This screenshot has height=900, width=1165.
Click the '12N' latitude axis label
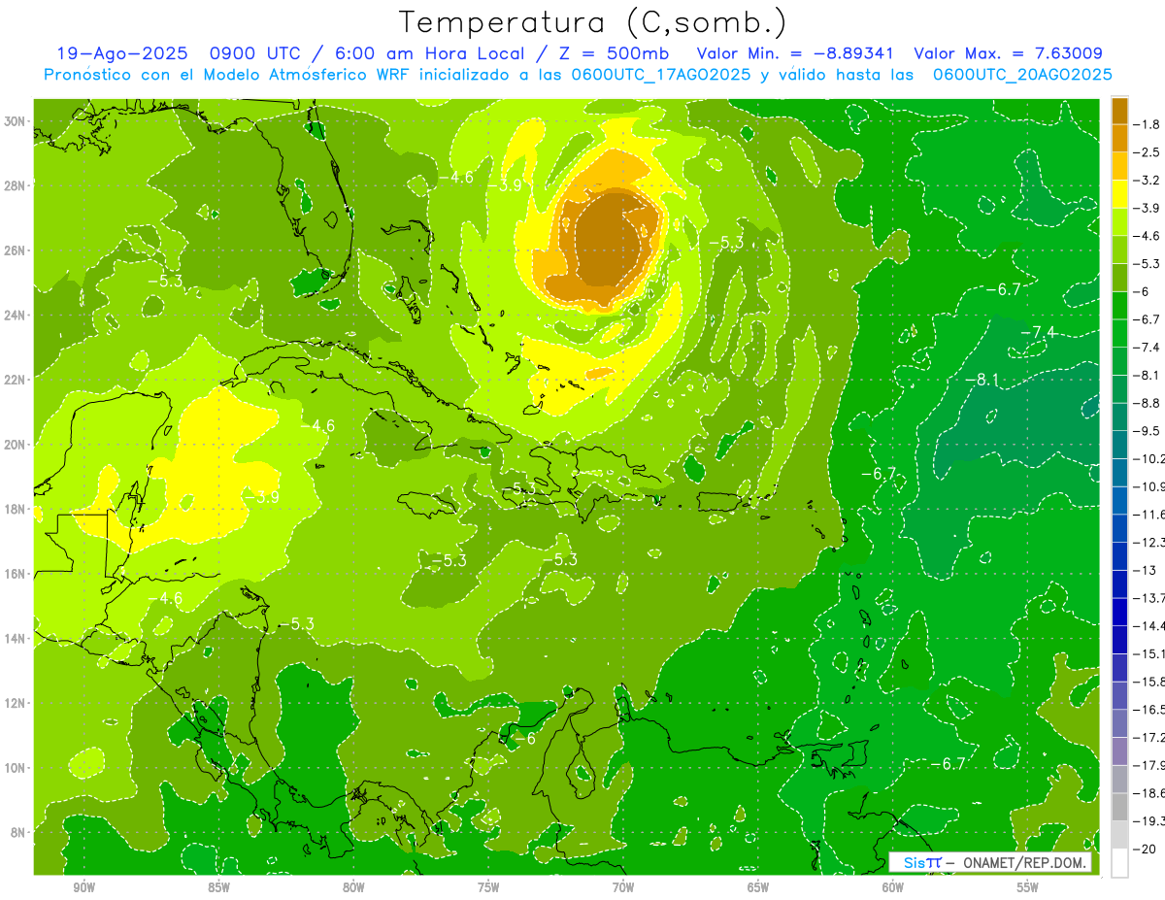point(17,702)
